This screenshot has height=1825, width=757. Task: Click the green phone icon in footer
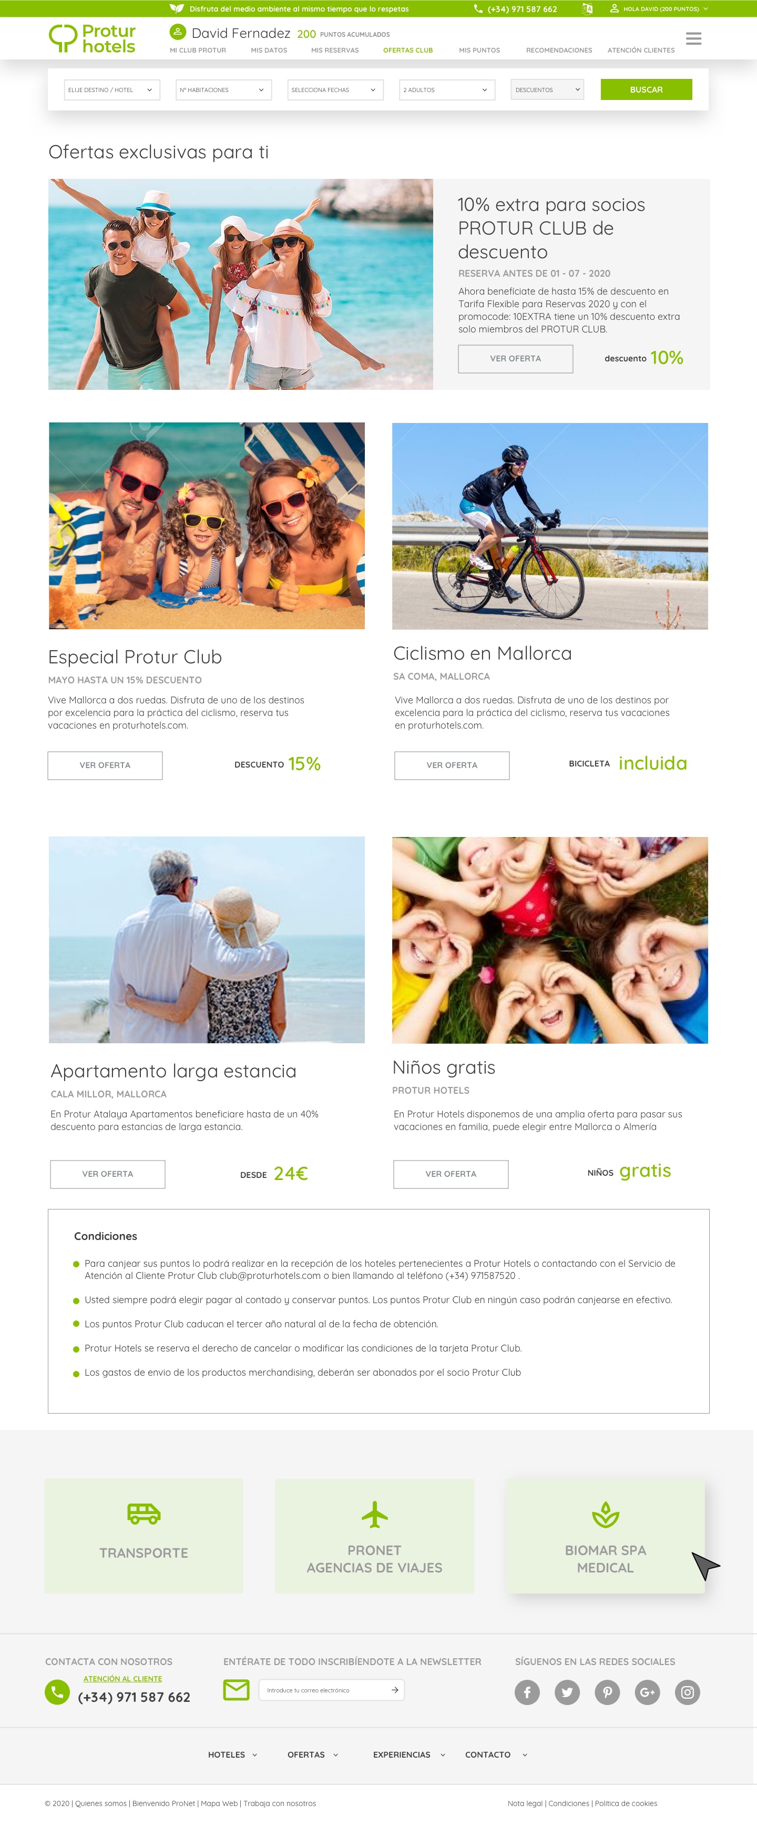pos(57,1692)
